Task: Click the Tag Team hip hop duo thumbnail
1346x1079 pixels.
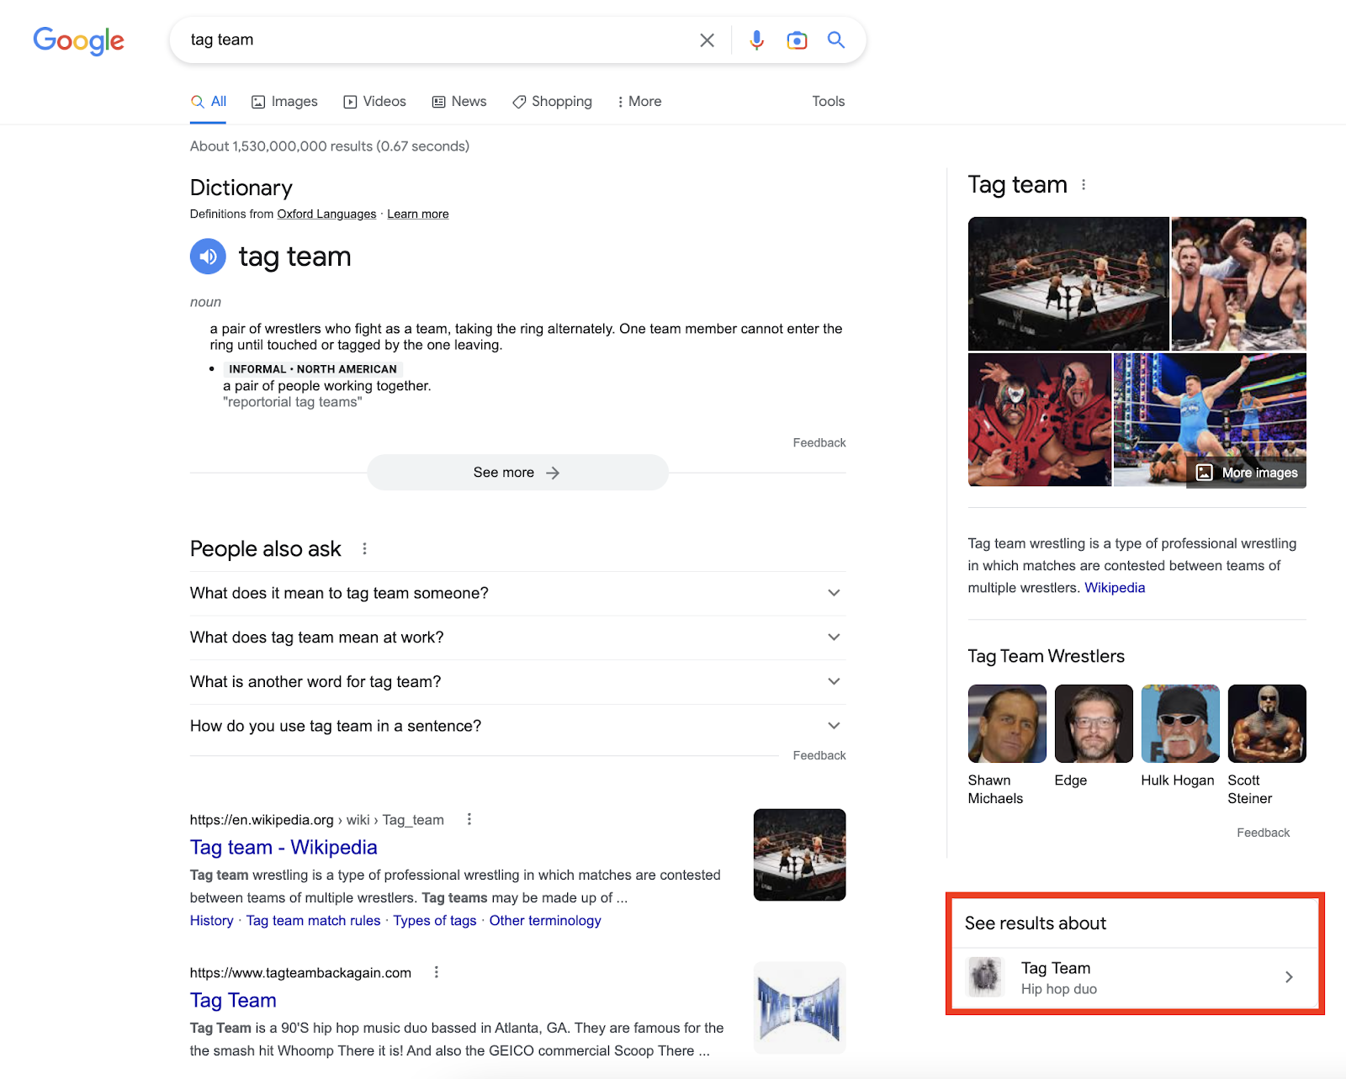Action: [986, 977]
